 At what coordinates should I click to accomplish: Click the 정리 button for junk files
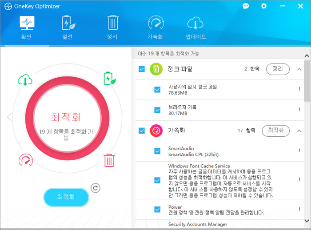278,69
